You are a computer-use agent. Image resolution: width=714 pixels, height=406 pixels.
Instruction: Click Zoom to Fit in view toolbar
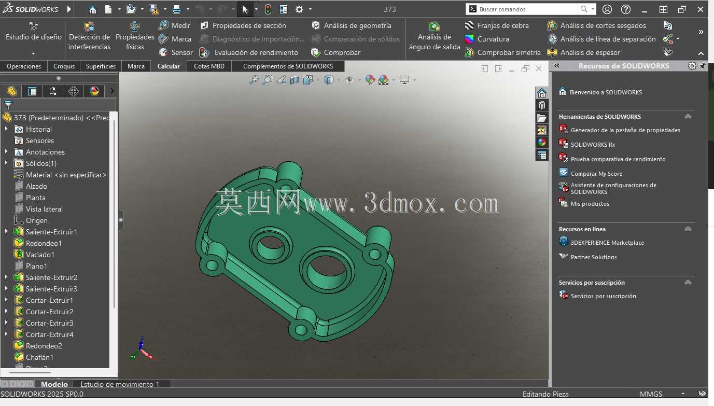[254, 80]
